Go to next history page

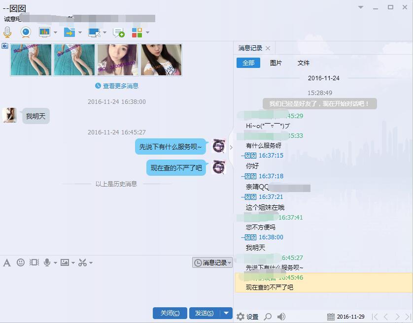[x=397, y=317]
